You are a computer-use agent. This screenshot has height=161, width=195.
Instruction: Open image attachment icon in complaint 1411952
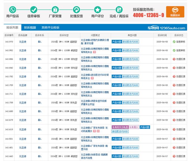94,52
